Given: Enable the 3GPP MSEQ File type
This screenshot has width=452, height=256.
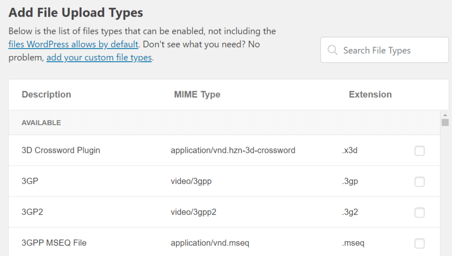Looking at the screenshot, I should click(x=419, y=243).
